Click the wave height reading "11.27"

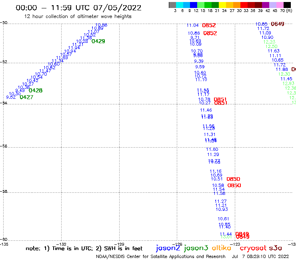pyautogui.click(x=220, y=201)
